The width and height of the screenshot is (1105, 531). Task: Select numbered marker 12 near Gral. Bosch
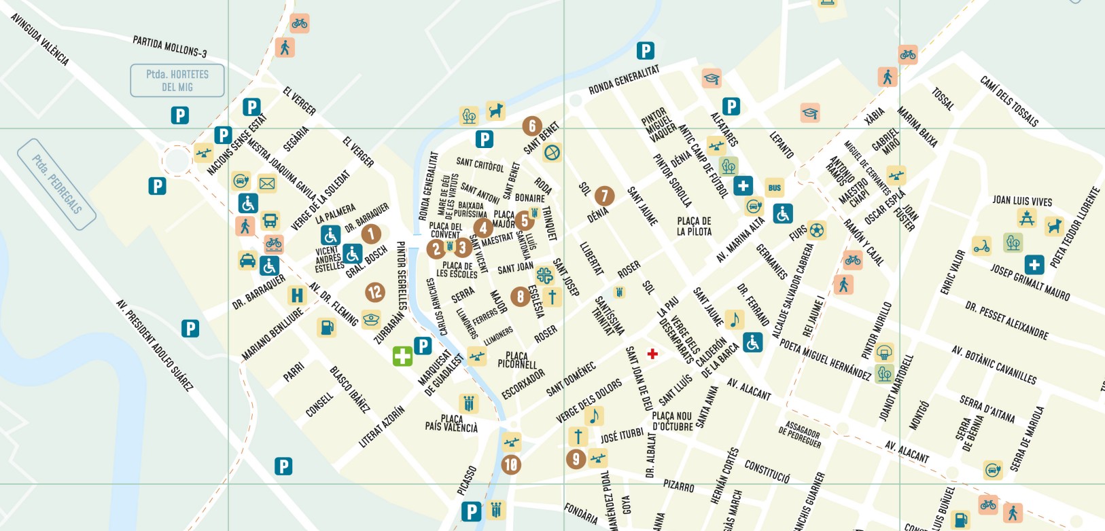(x=374, y=292)
